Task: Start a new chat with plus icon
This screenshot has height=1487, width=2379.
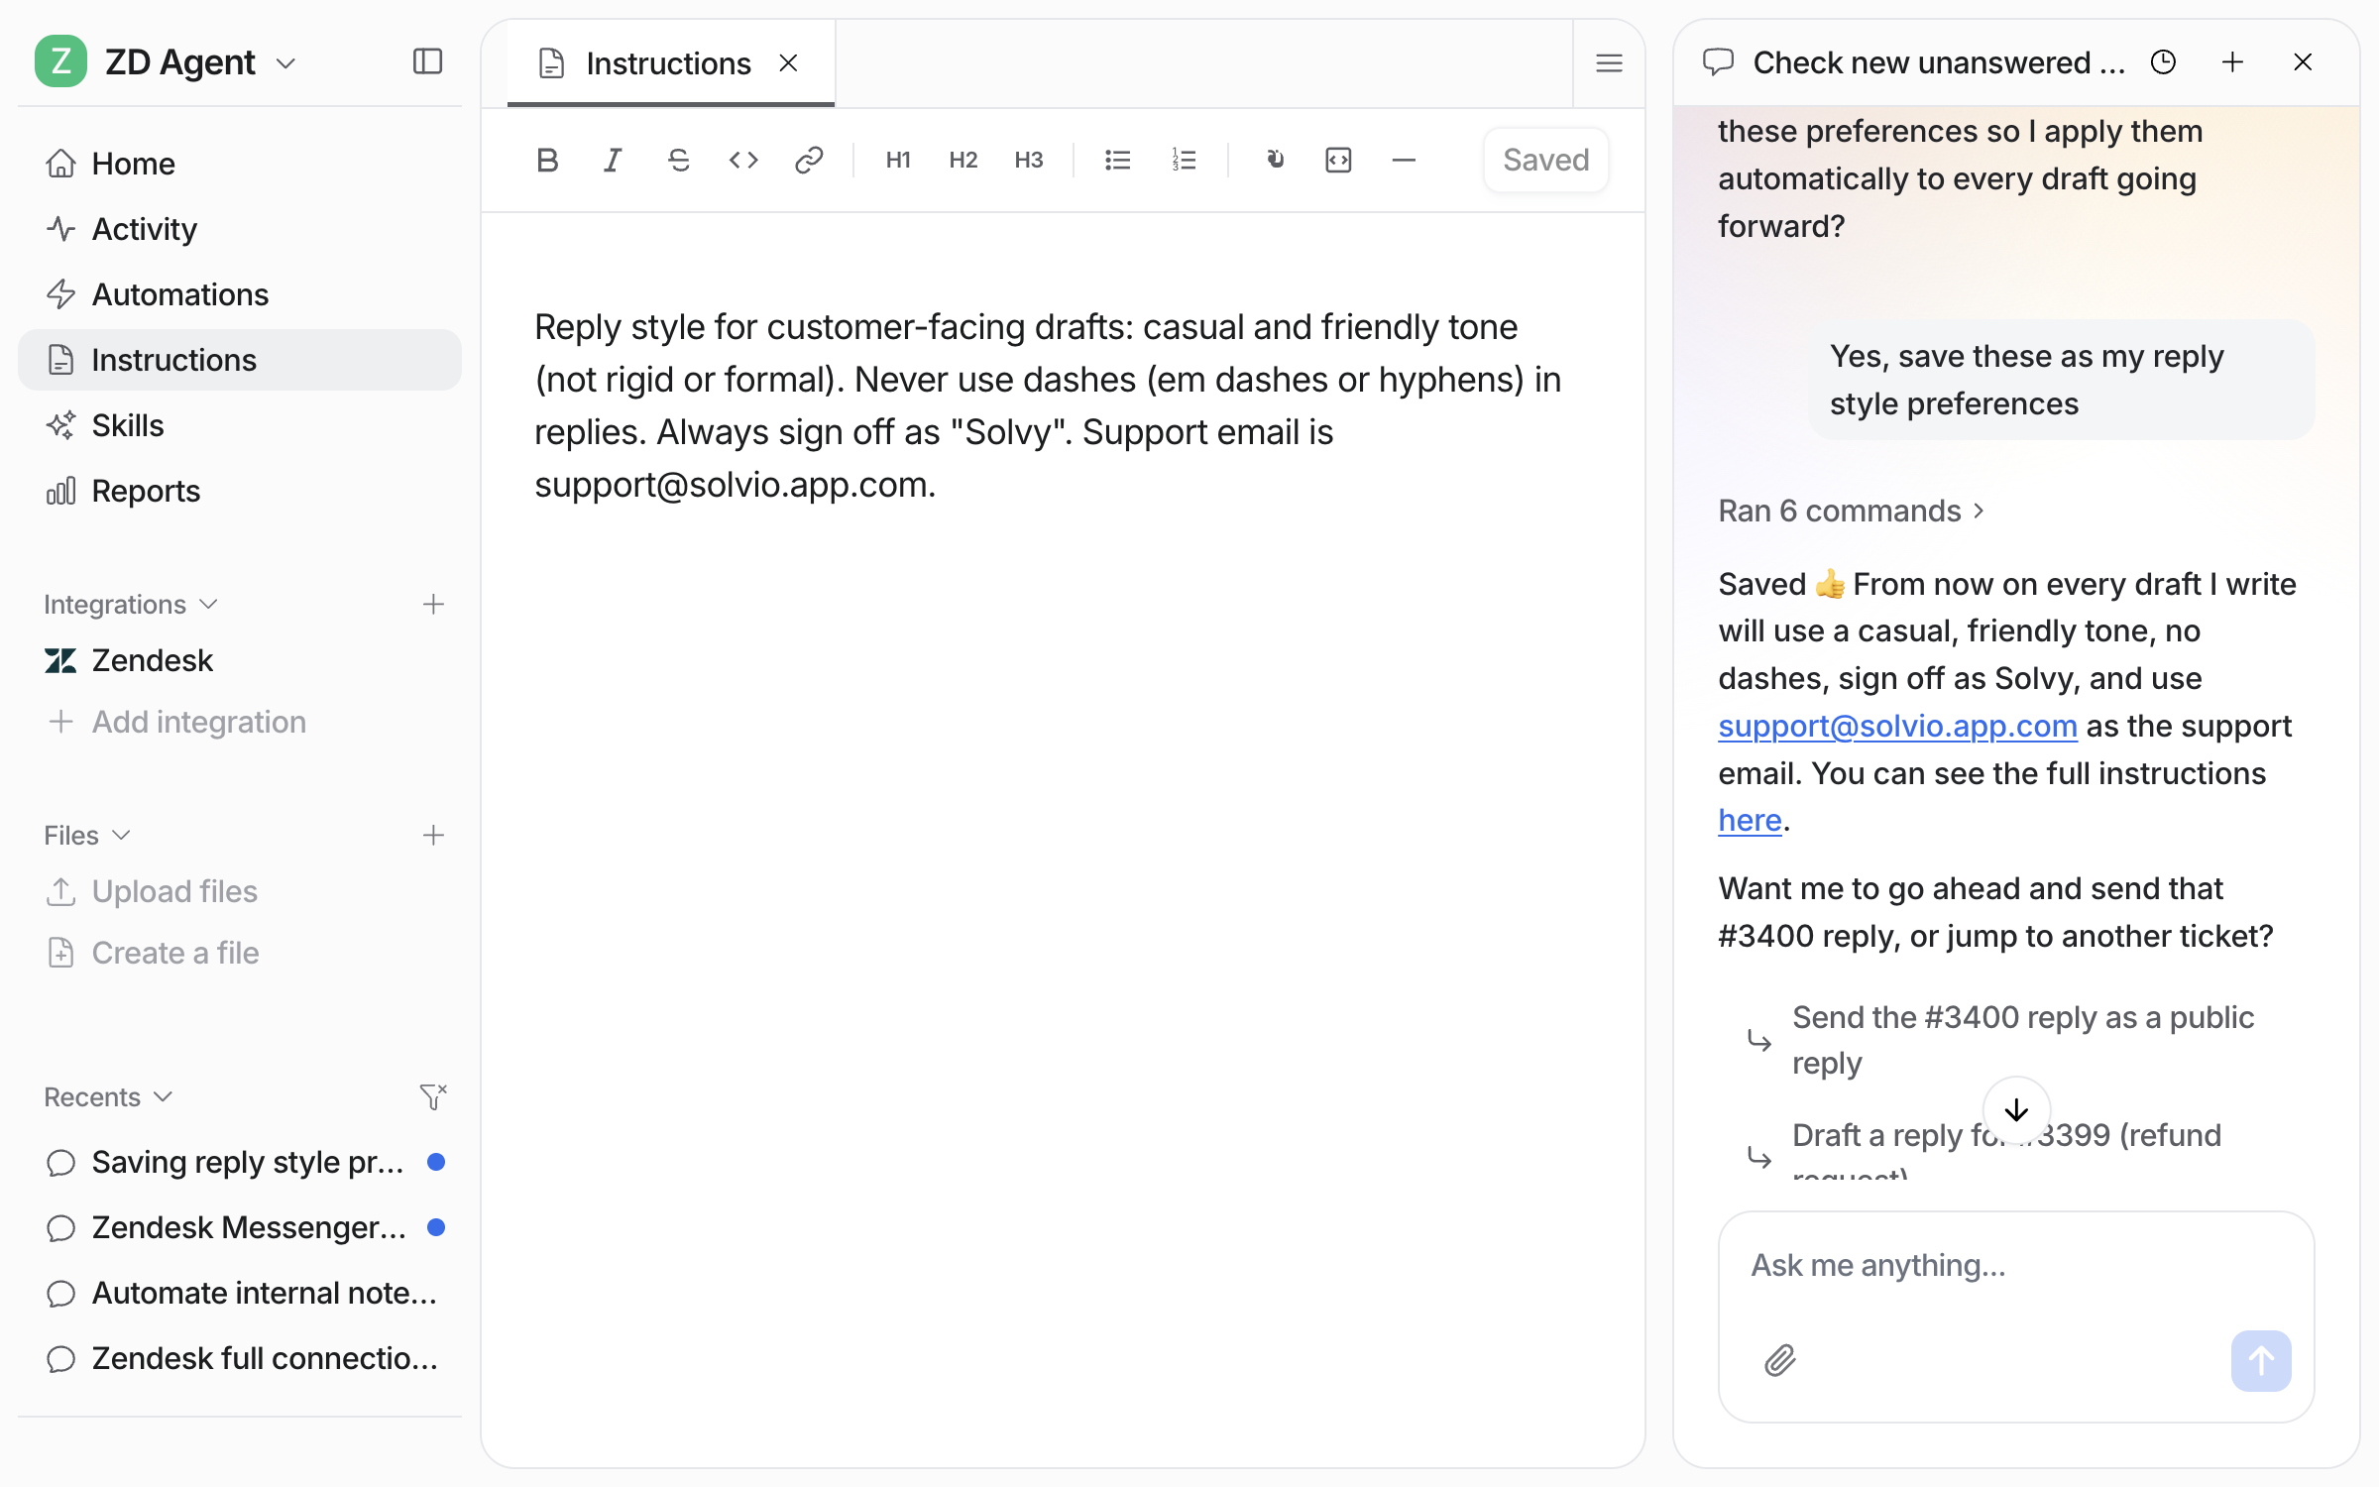Action: tap(2232, 62)
